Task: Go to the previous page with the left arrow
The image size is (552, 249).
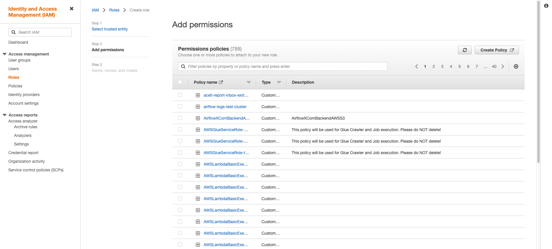Action: point(417,66)
